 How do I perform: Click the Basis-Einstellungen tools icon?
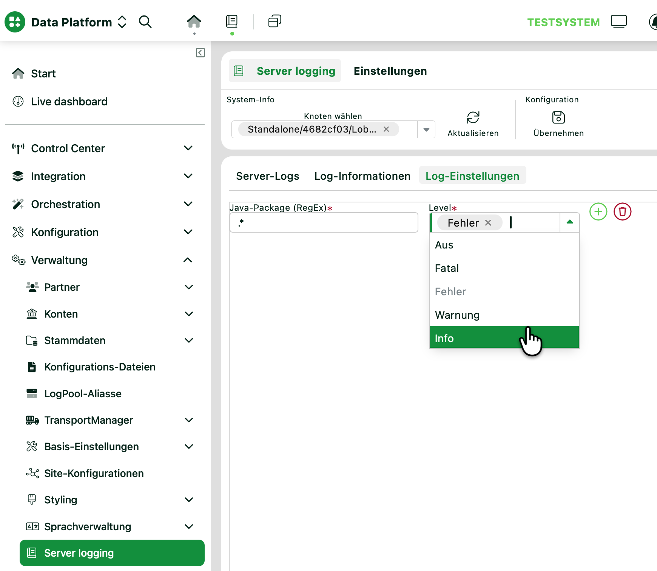32,447
